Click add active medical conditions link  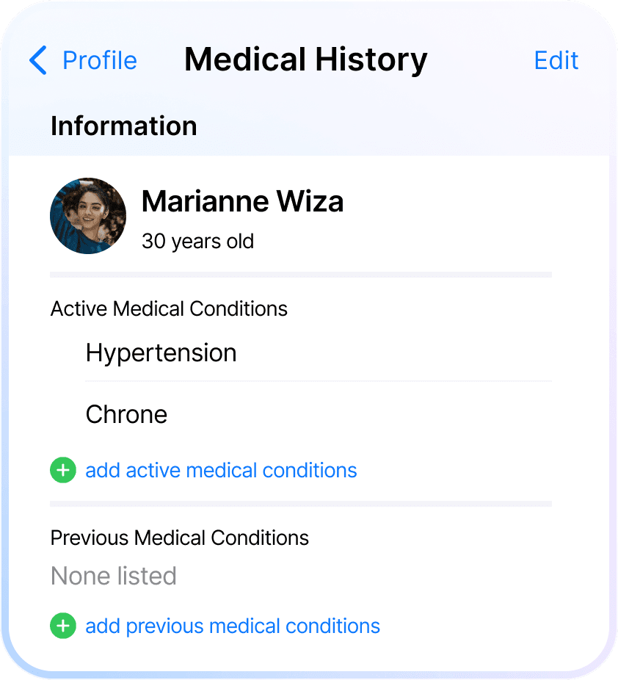coord(221,470)
